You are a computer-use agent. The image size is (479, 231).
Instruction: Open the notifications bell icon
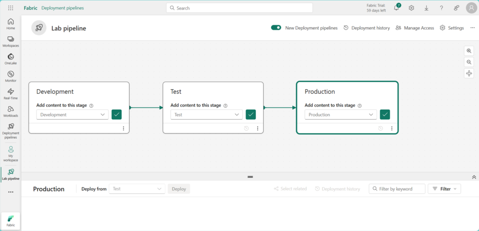396,8
